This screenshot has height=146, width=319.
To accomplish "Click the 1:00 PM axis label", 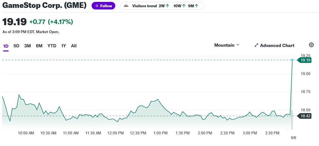I will [160, 133].
